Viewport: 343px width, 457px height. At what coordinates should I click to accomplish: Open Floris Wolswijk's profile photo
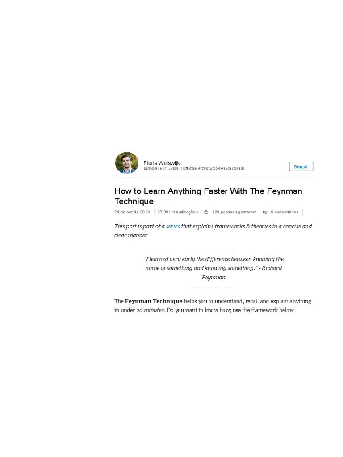click(x=126, y=162)
